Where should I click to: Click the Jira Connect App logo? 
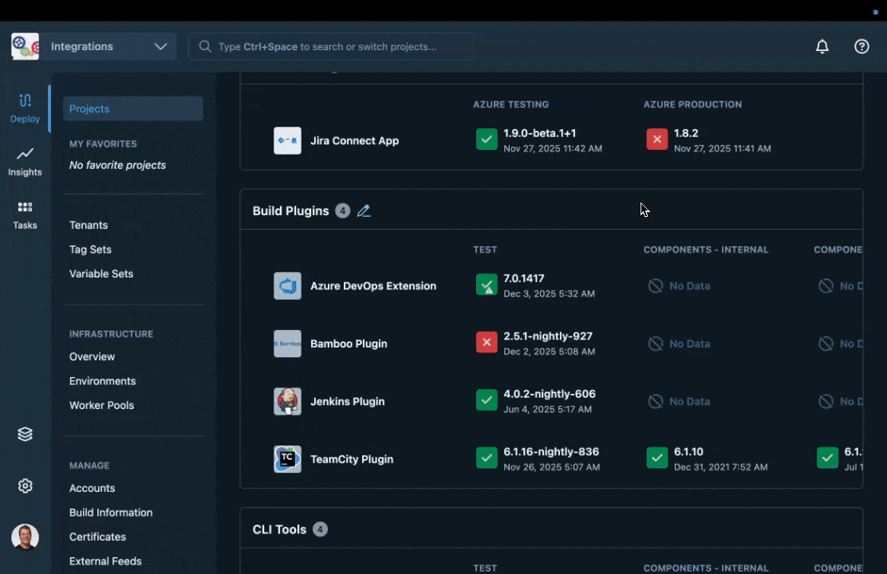287,140
